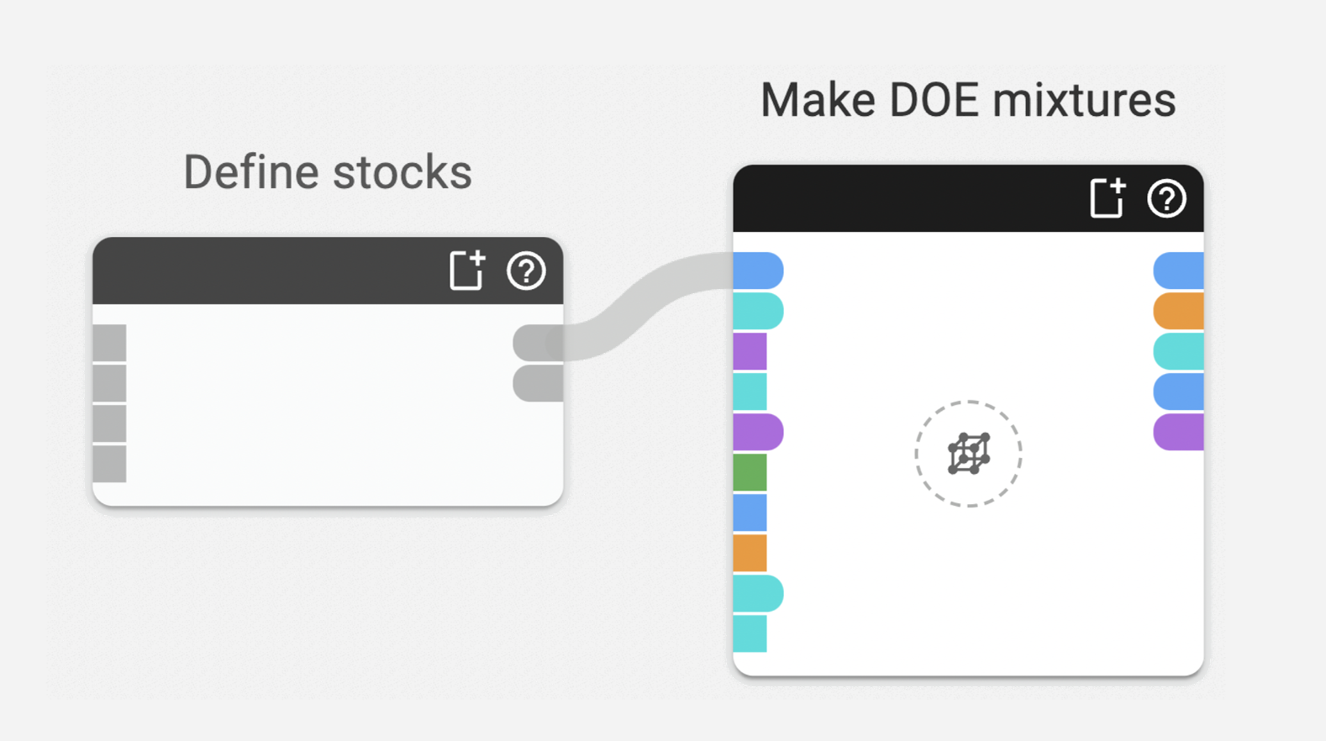Click the purple output port on Make DOE mixtures
This screenshot has width=1326, height=741.
point(1178,433)
